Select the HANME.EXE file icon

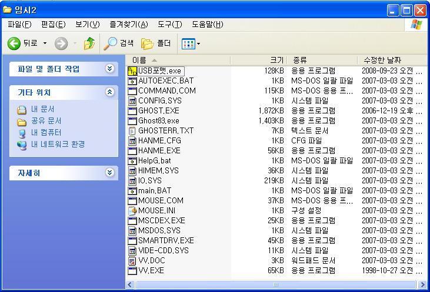pyautogui.click(x=132, y=150)
